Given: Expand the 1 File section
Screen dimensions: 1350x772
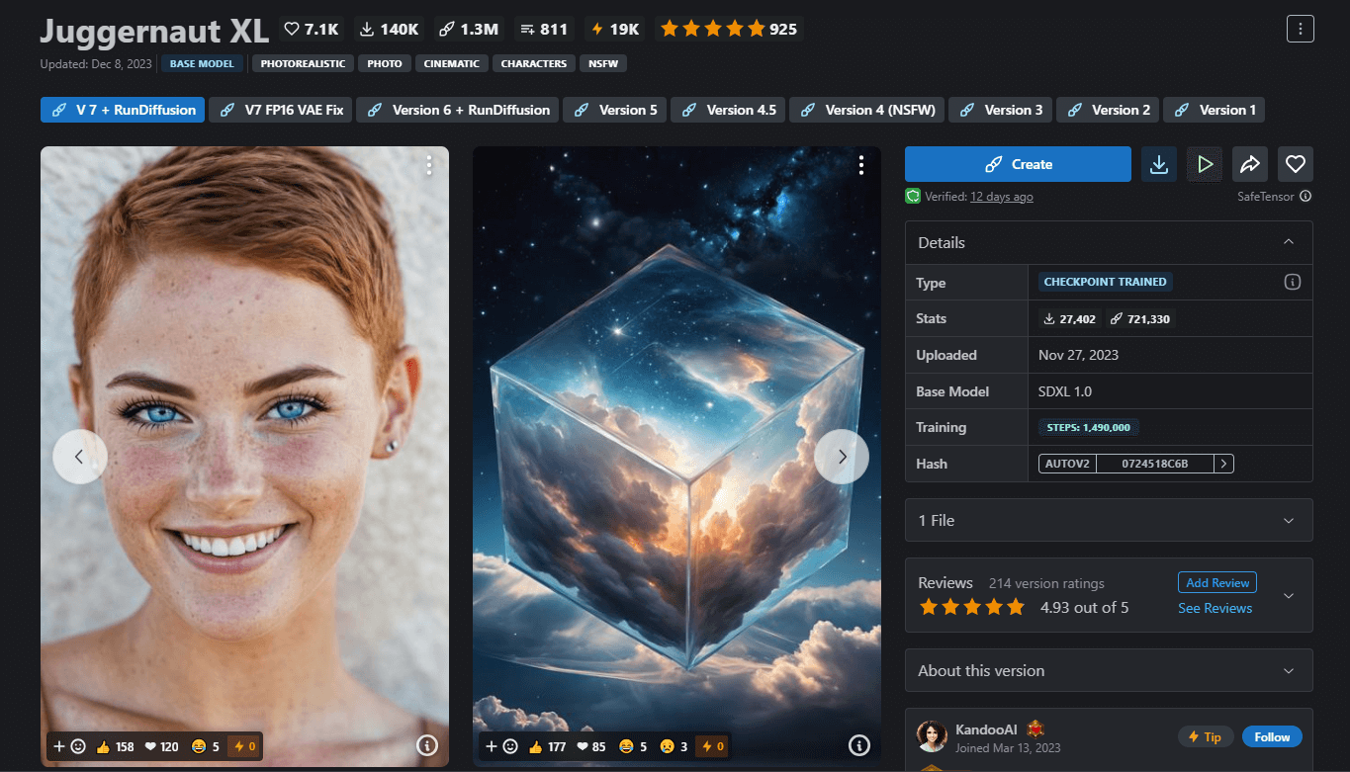Looking at the screenshot, I should 1288,520.
